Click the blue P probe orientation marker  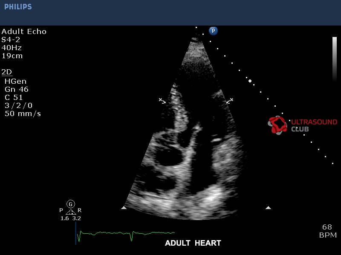[214, 31]
